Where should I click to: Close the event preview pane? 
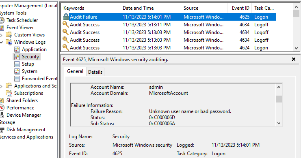tap(294, 59)
